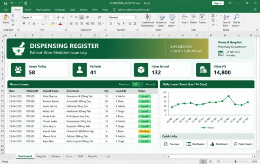This screenshot has width=260, height=164.
Task: Click the Save icon in title bar
Action: tap(6, 3)
